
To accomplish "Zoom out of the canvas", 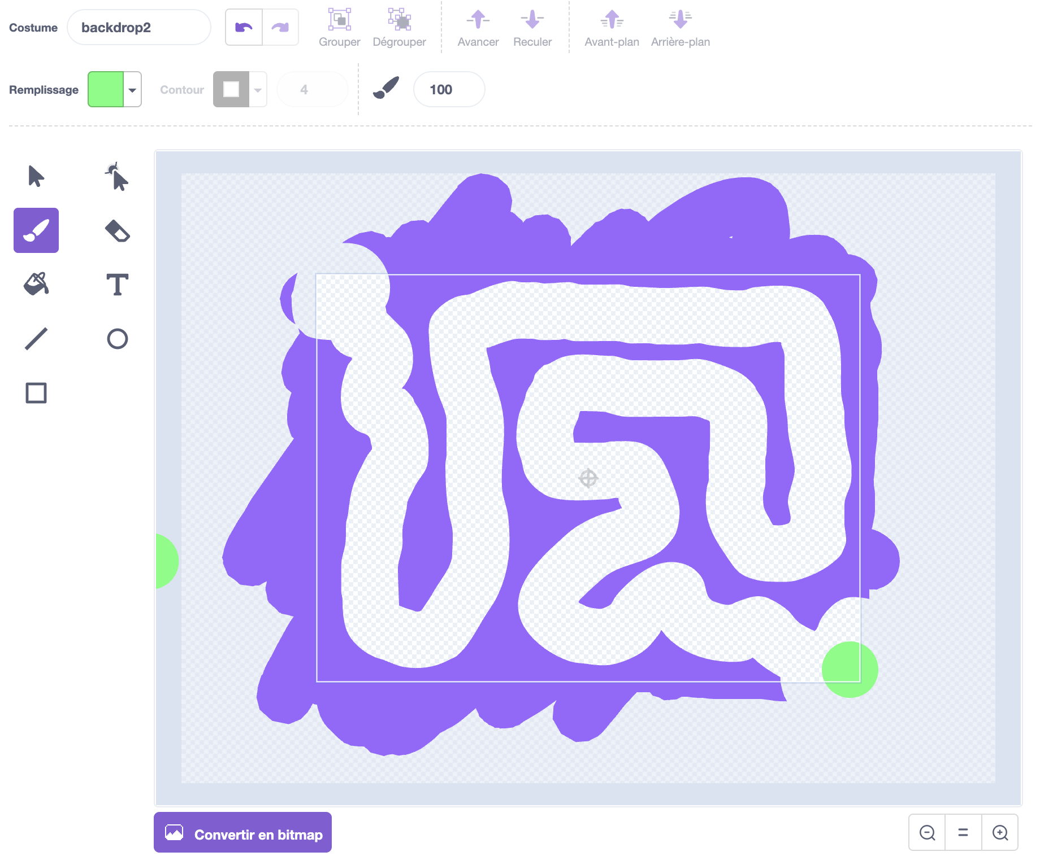I will 927,832.
